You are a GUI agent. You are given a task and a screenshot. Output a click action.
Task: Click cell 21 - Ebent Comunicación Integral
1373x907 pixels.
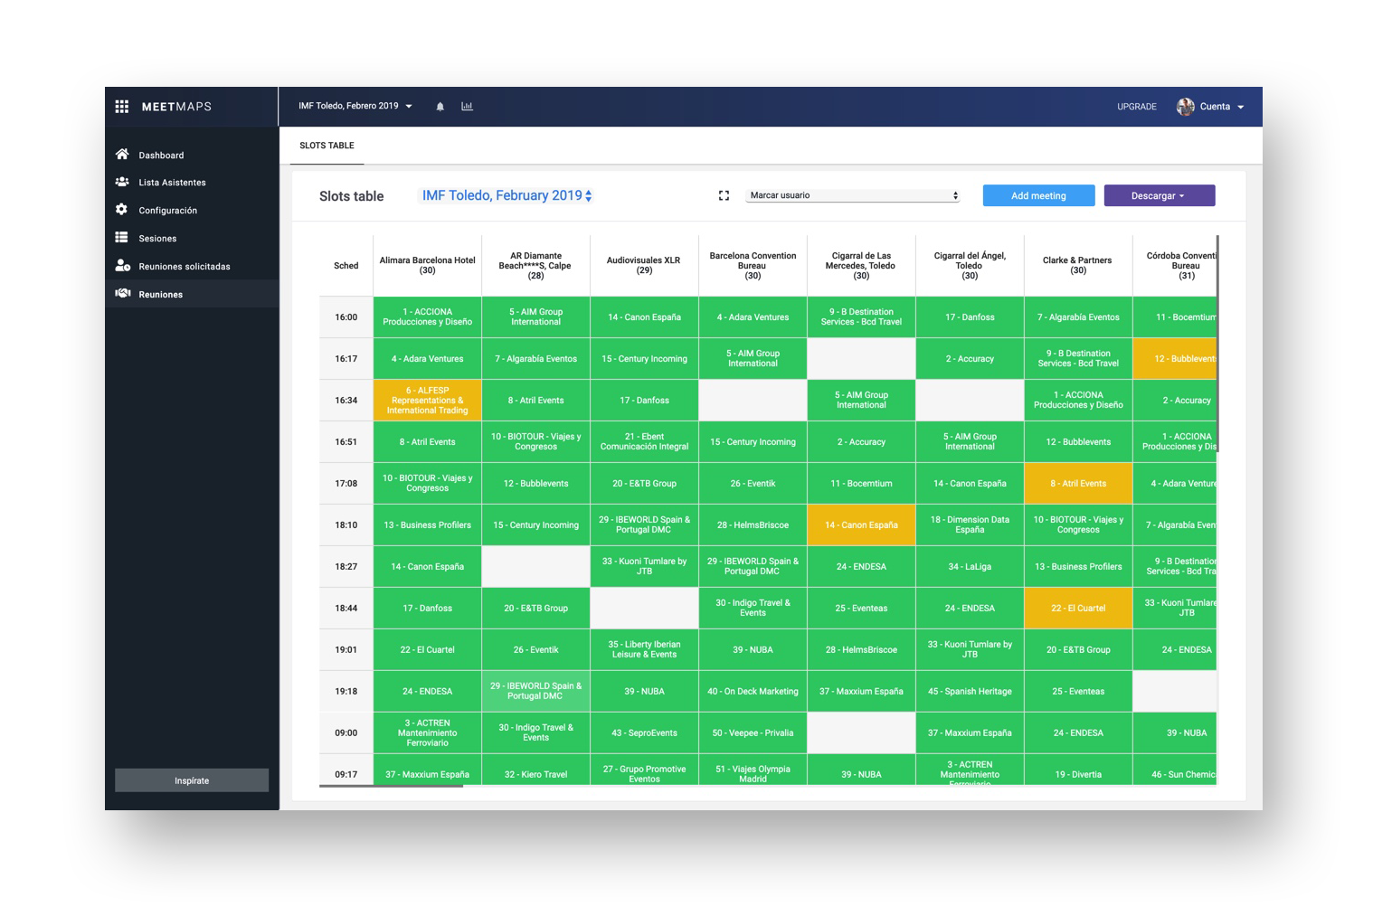[644, 442]
